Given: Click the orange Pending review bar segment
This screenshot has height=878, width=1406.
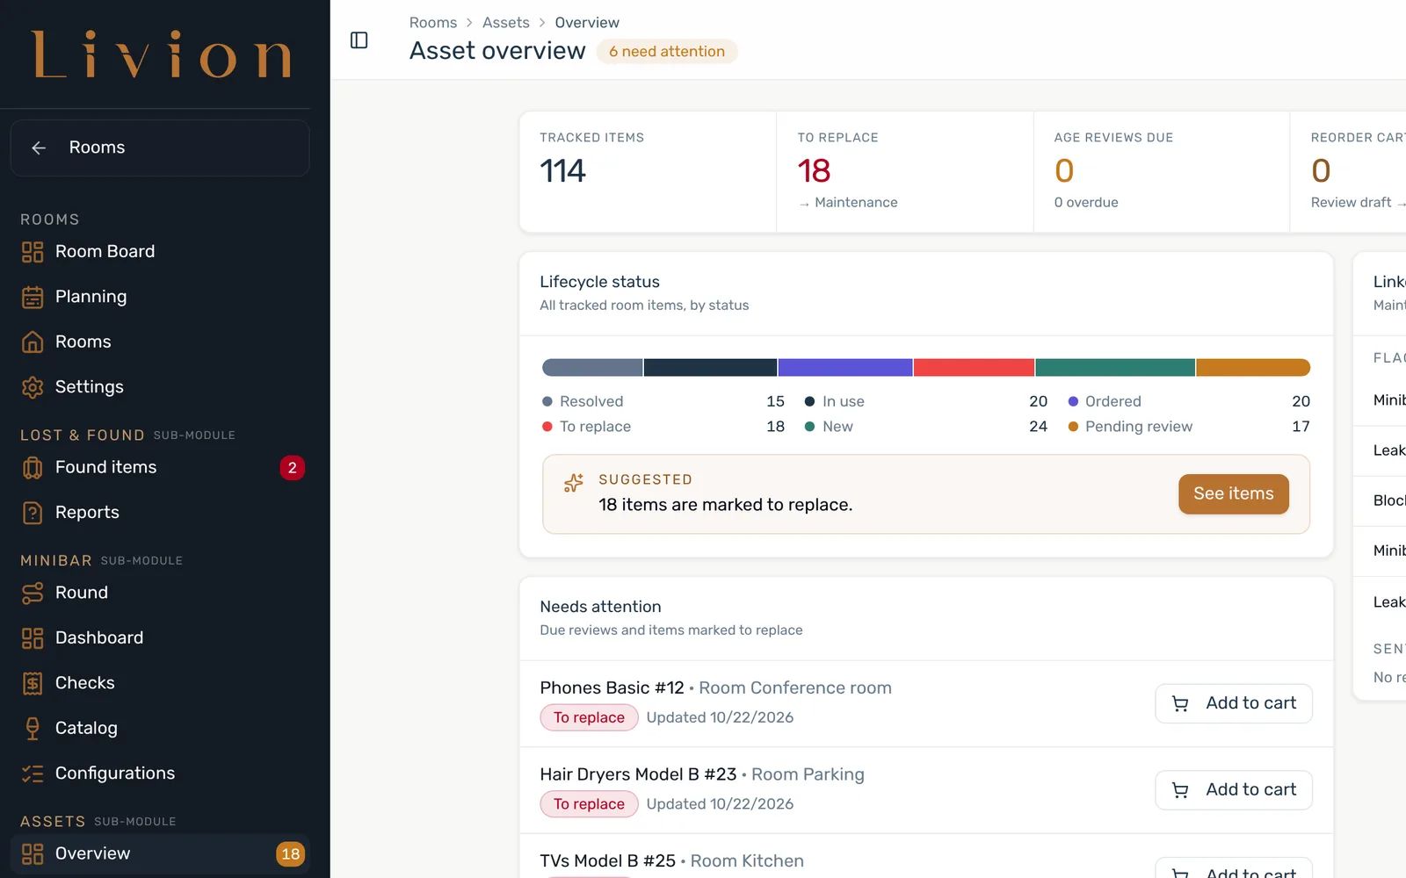Looking at the screenshot, I should point(1253,368).
